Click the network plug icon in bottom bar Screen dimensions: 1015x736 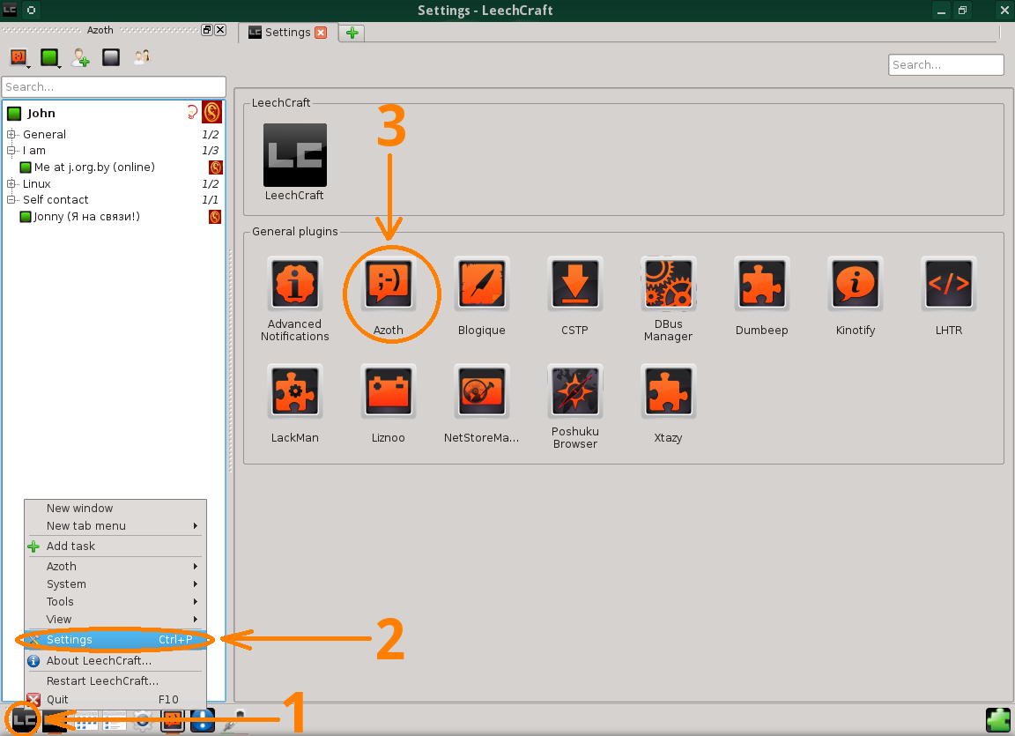point(234,720)
